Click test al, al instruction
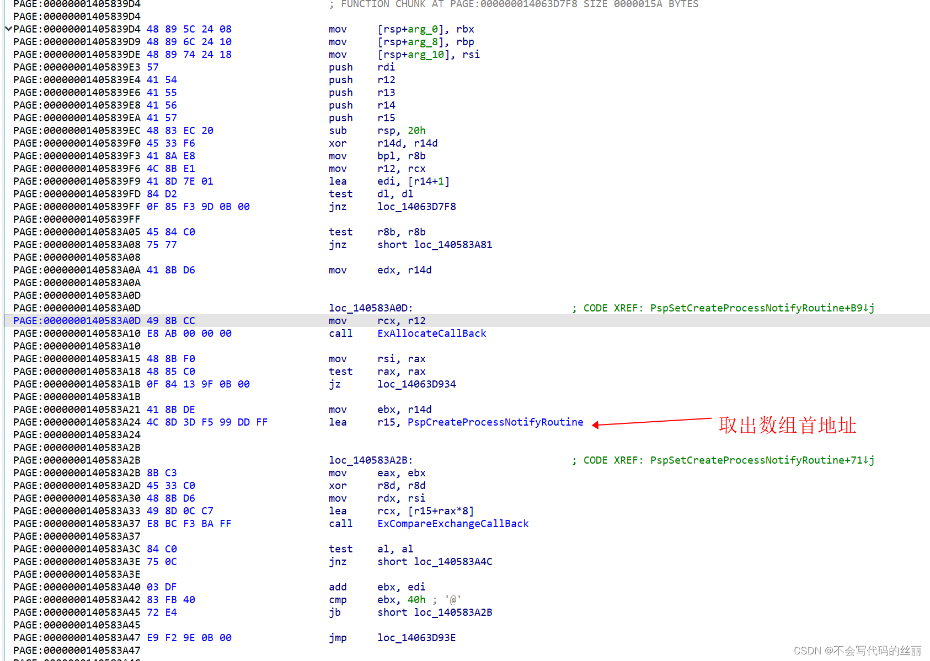This screenshot has width=930, height=661. (x=371, y=549)
